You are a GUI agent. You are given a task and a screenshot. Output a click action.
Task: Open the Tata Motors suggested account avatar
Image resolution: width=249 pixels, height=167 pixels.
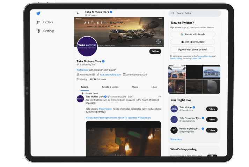[x=174, y=109]
